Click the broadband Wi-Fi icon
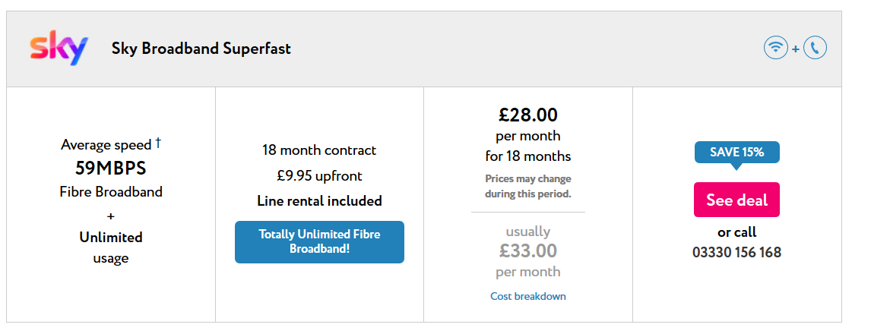This screenshot has width=871, height=334. 775,49
